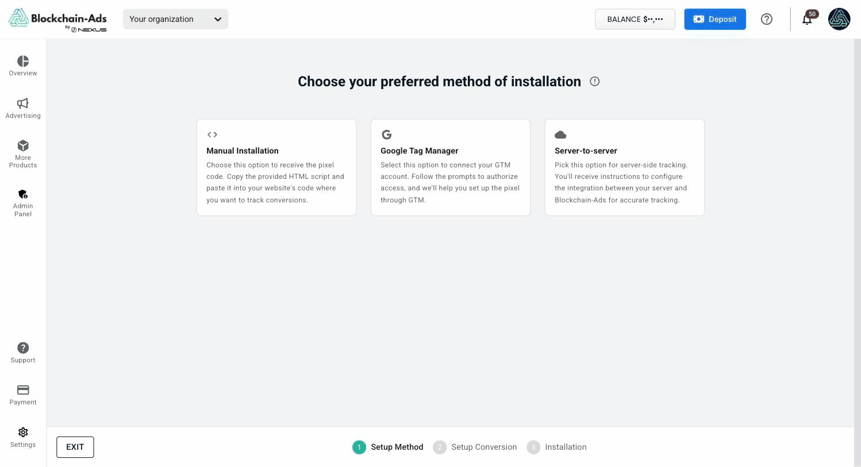Click the Google Tag Manager description text
The height and width of the screenshot is (467, 861).
pyautogui.click(x=450, y=182)
